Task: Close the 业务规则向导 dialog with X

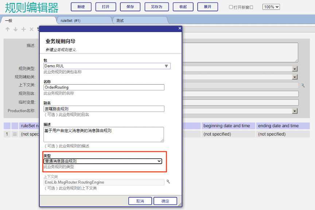Action: coord(179,28)
